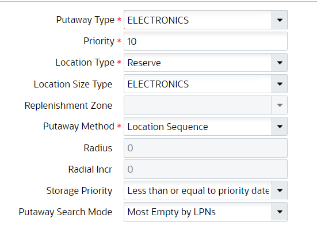The width and height of the screenshot is (317, 225).
Task: Click the Reserve value in Location Type
Action: [144, 63]
